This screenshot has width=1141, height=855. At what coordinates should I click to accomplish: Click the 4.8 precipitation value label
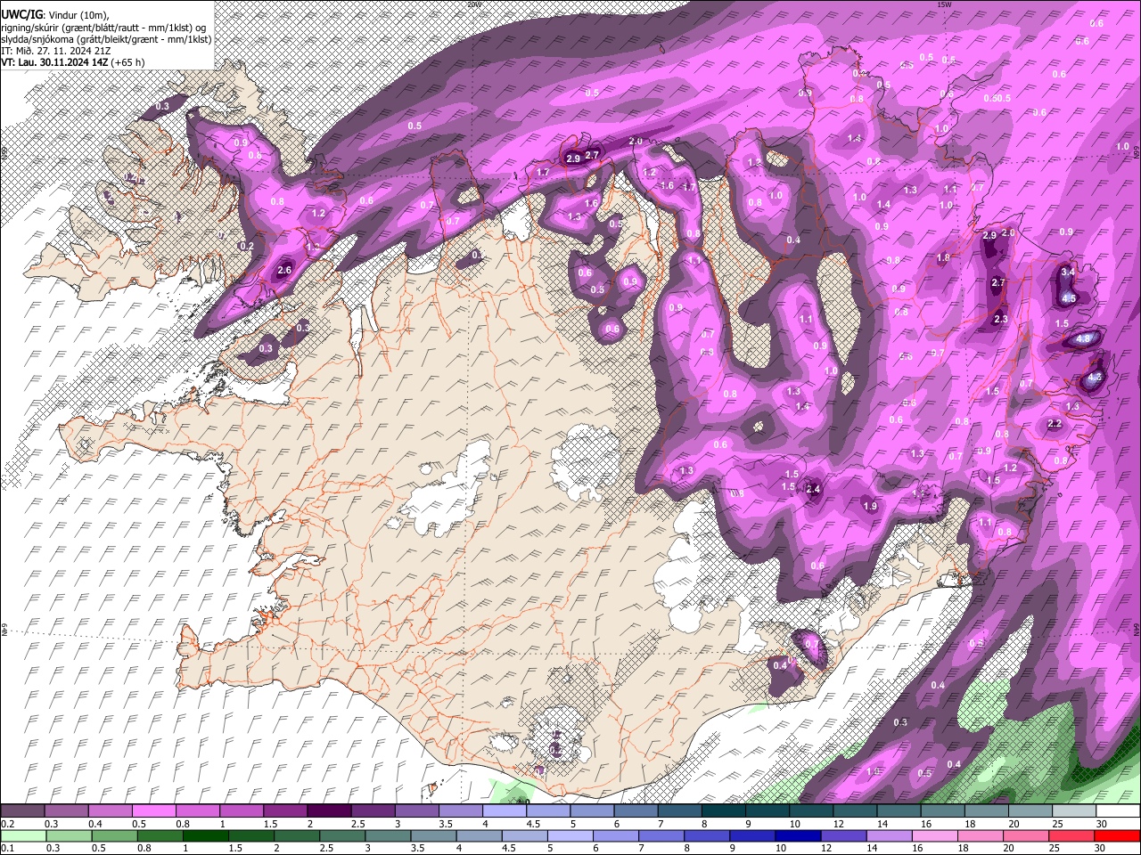[x=1084, y=338]
